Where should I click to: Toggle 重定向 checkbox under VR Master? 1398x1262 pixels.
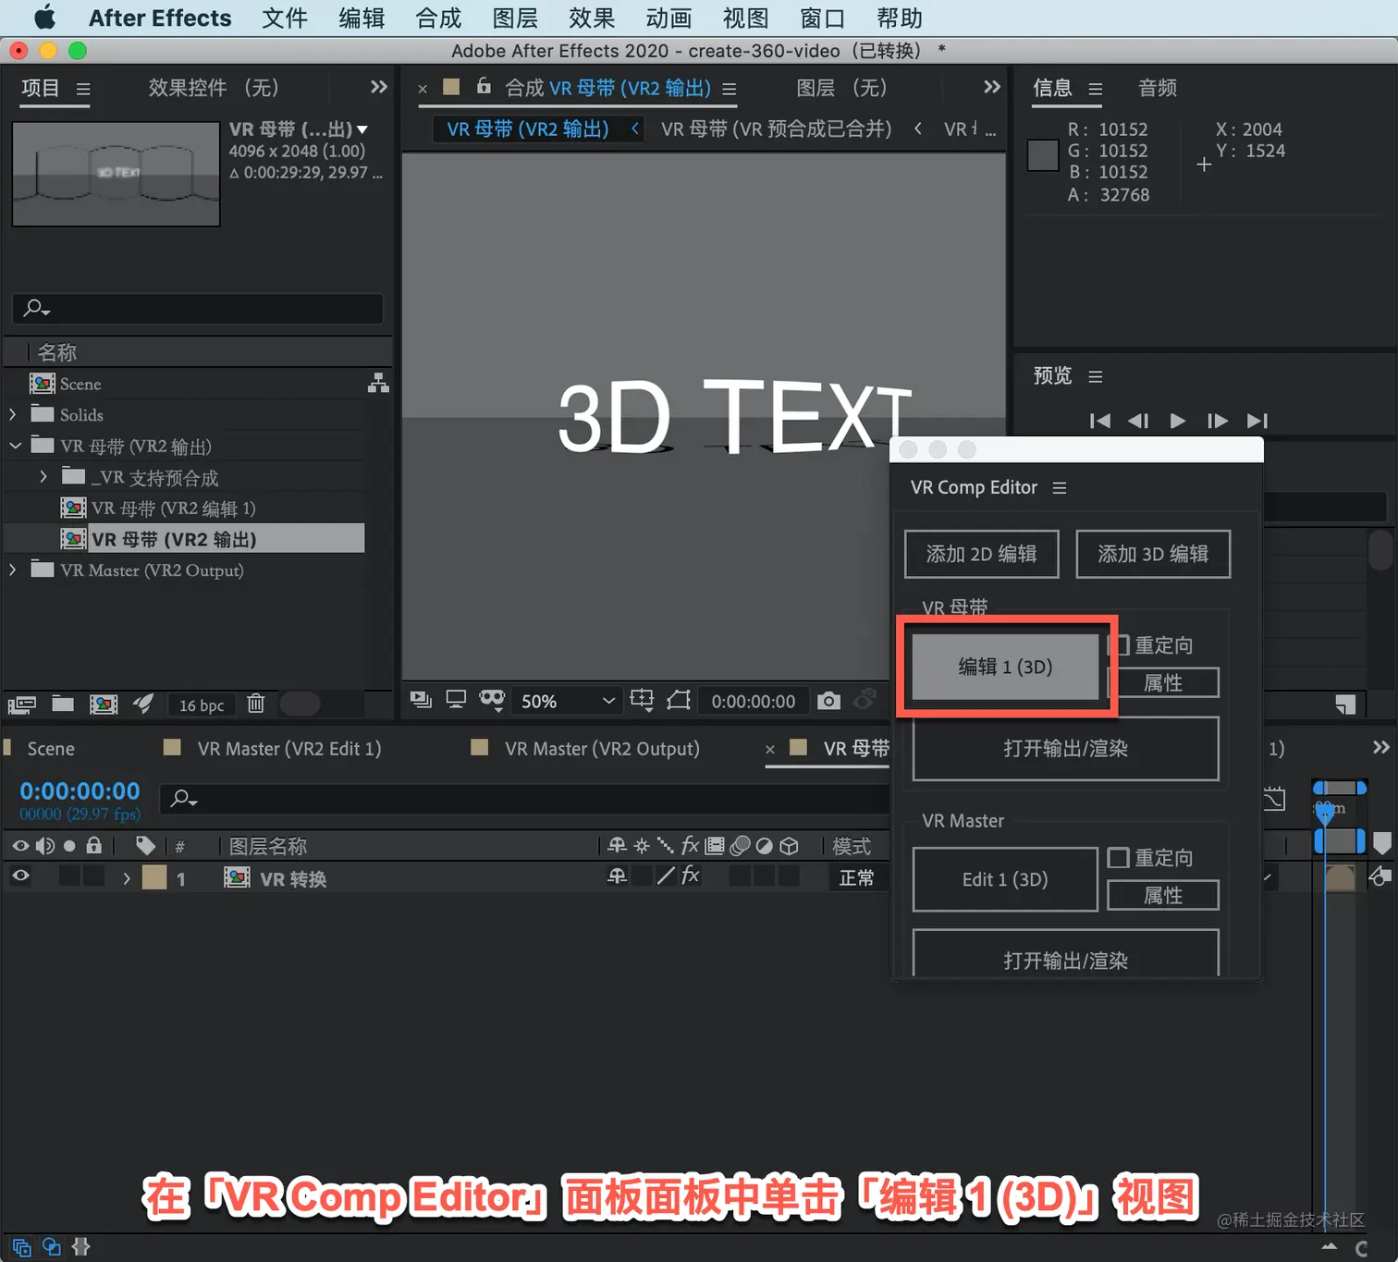pyautogui.click(x=1119, y=858)
